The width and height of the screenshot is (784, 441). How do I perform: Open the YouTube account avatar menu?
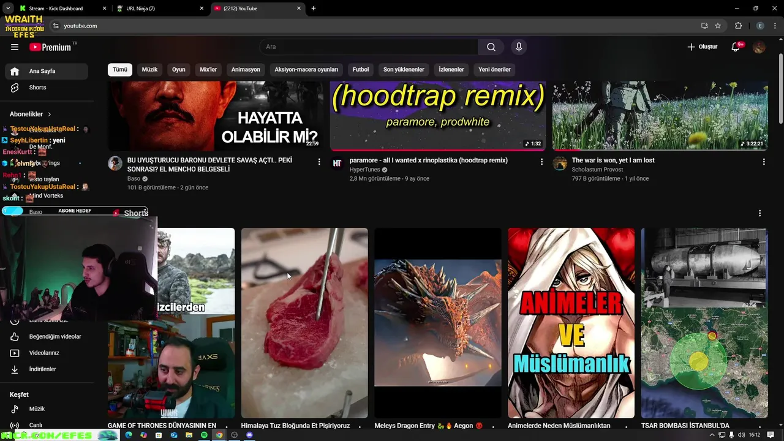pyautogui.click(x=759, y=47)
